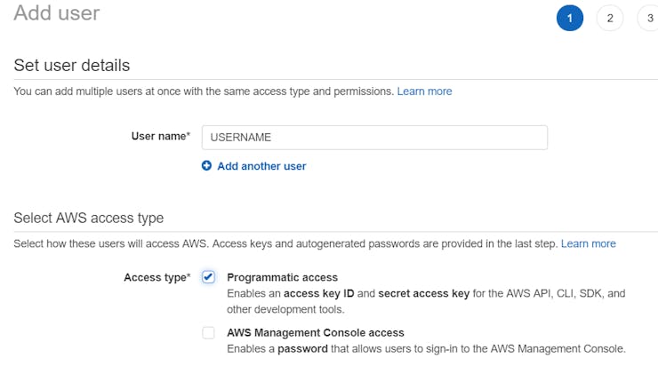Click the Programmatic access label text
Image resolution: width=658 pixels, height=366 pixels.
(282, 277)
